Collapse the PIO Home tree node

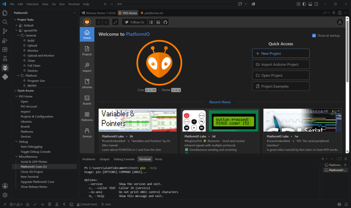click(x=16, y=96)
